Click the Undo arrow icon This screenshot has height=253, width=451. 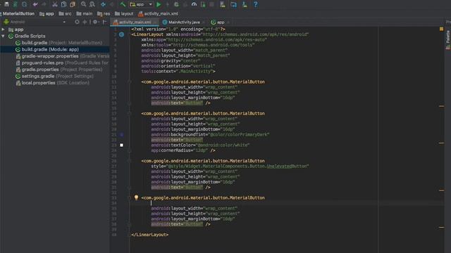(35, 4)
